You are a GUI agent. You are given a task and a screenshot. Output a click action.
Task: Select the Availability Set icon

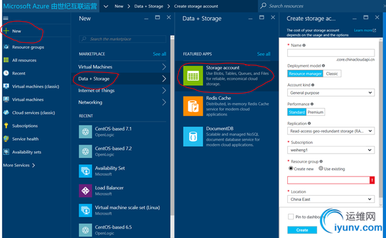(x=85, y=171)
